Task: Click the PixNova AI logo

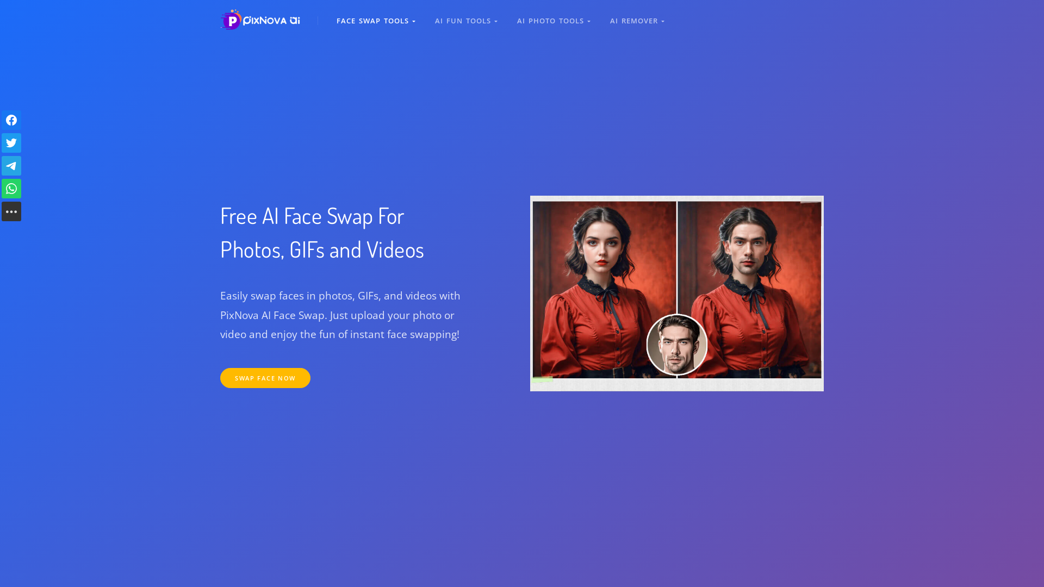Action: [x=260, y=20]
